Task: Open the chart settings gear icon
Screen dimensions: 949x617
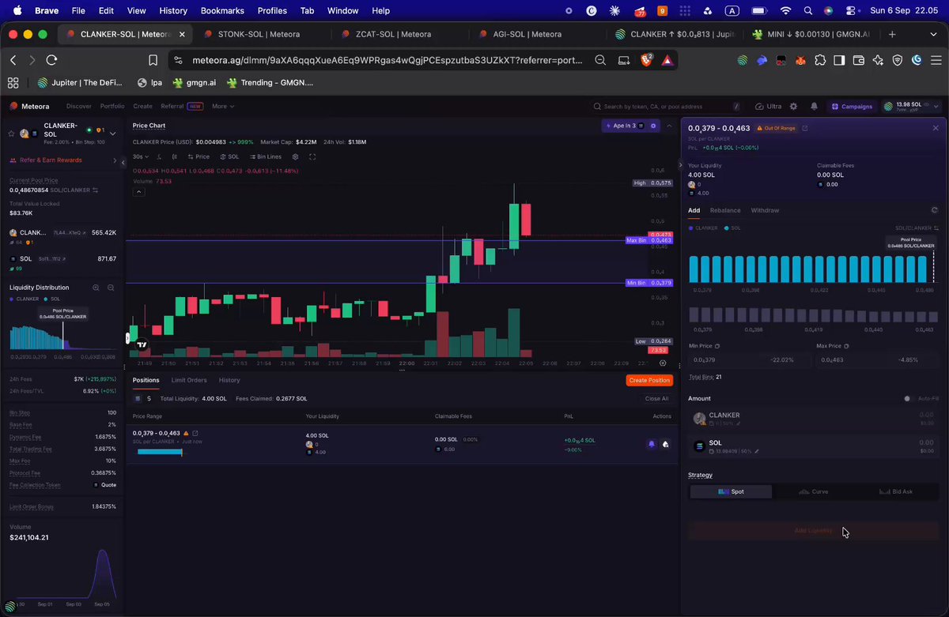Action: pyautogui.click(x=296, y=156)
